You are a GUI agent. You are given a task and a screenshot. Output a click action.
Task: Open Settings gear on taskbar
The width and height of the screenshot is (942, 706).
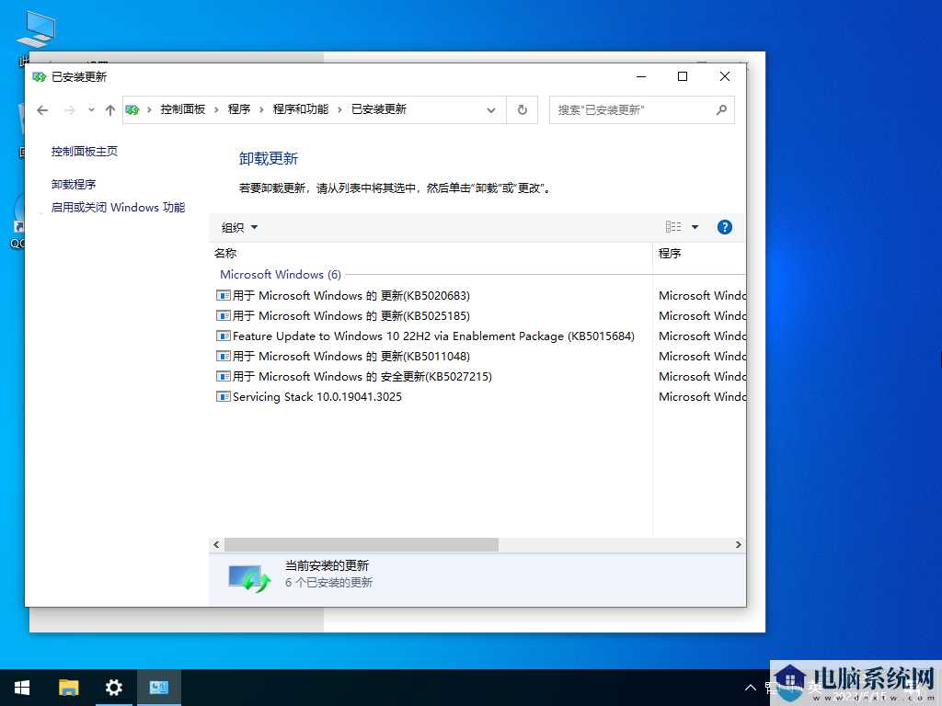113,688
